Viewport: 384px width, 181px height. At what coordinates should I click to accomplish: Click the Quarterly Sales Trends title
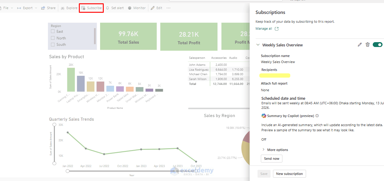(71, 119)
